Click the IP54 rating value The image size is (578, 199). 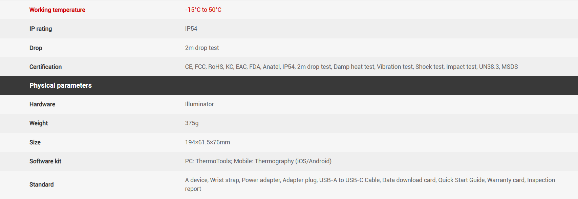[x=191, y=29]
